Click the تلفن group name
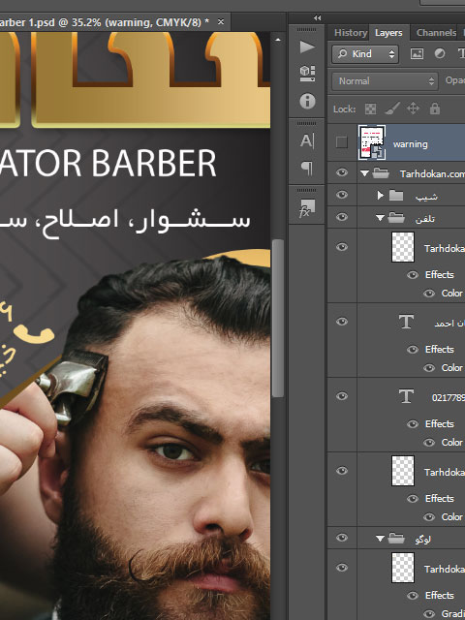Screen dimensions: 465x620 425,219
